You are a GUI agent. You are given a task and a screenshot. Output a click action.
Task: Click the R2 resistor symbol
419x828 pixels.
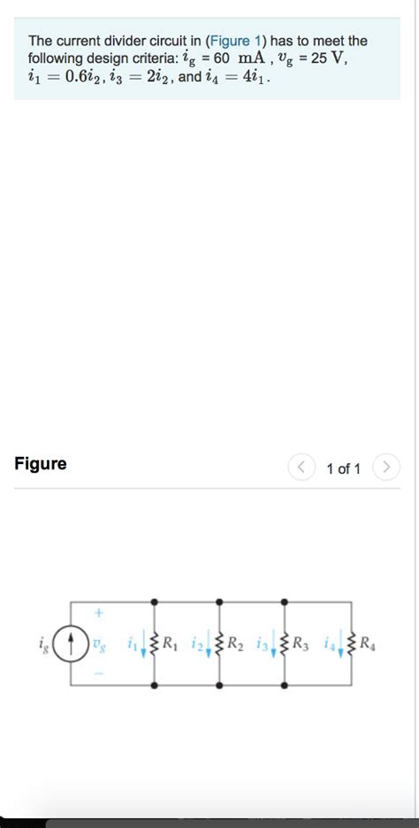coord(219,643)
